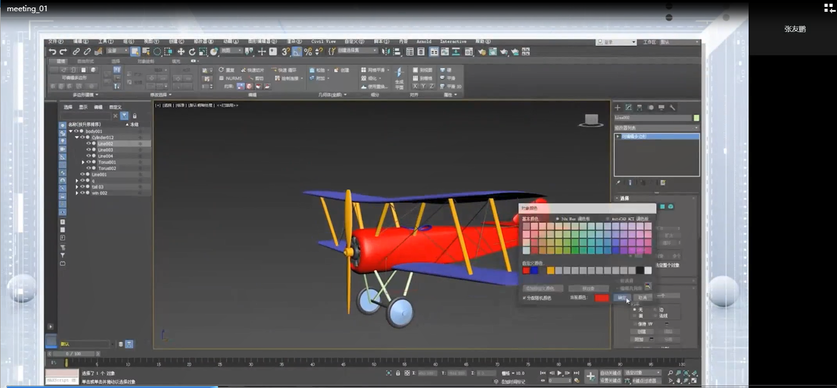This screenshot has width=837, height=388.
Task: Click 取消 button in color dialog
Action: pos(642,298)
